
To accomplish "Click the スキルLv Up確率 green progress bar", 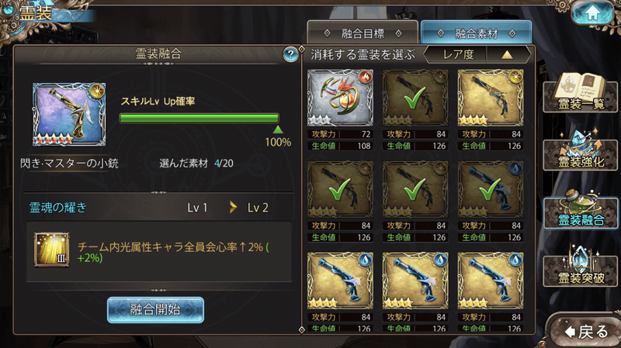I will coord(199,119).
